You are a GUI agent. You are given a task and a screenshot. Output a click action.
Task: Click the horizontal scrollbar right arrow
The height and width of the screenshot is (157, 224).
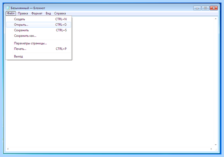(211, 149)
